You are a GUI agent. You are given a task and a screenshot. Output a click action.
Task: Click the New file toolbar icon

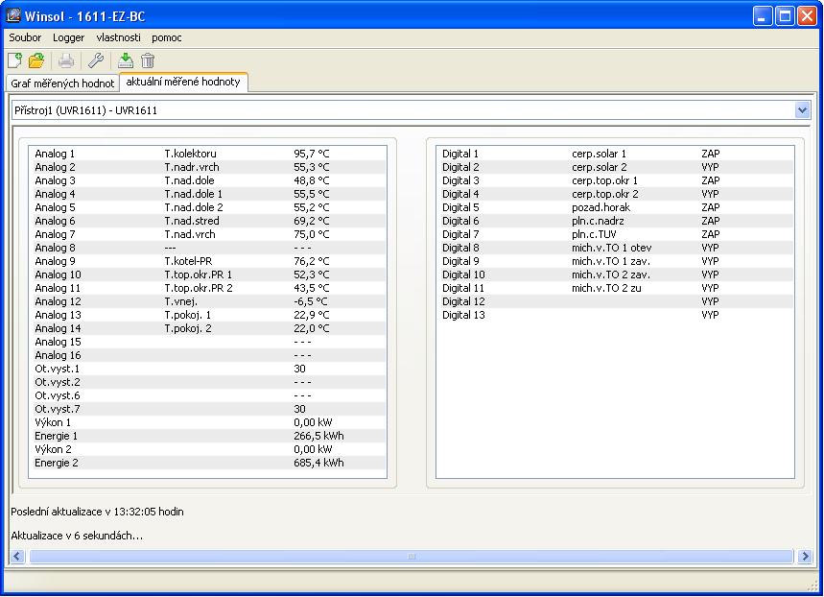(14, 60)
